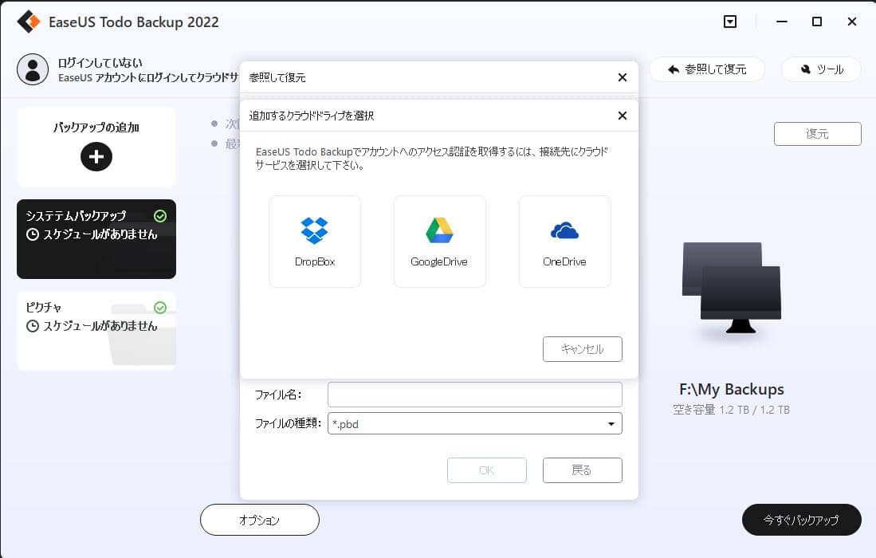876x558 pixels.
Task: Click clock schedule icon in ピクチャ card
Action: click(33, 326)
